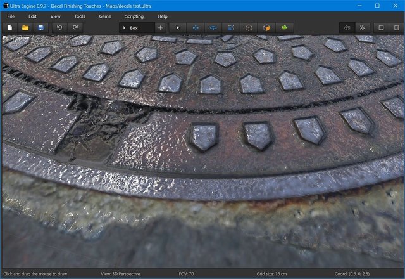Toggle the hierarchy view mode icon
The width and height of the screenshot is (405, 279).
[363, 28]
